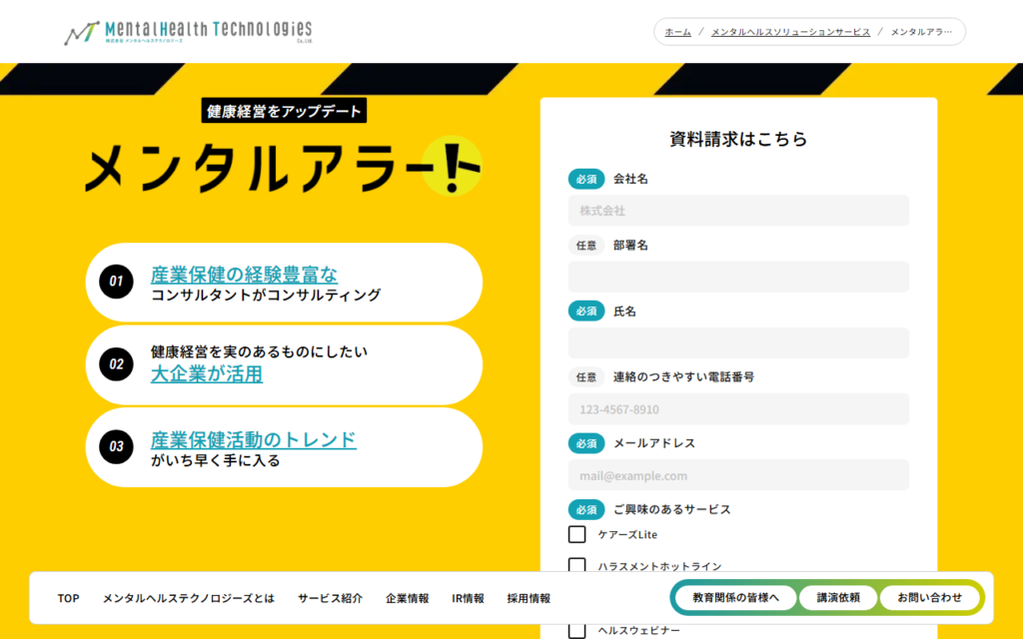Click into the メールアドレス email field

[738, 475]
